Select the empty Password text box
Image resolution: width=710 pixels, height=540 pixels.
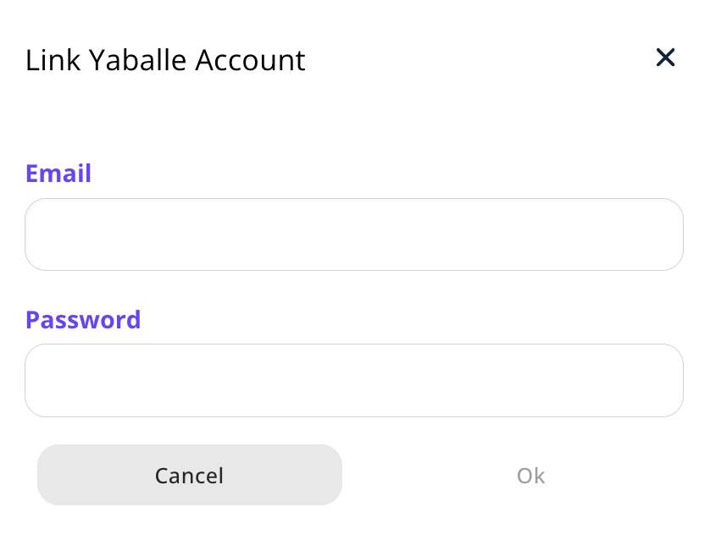coord(354,380)
